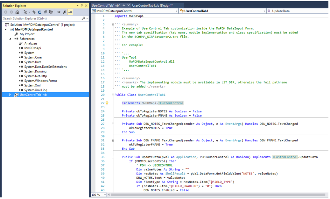Close the Solution Explorer panel
This screenshot has height=199, width=330.
point(86,6)
